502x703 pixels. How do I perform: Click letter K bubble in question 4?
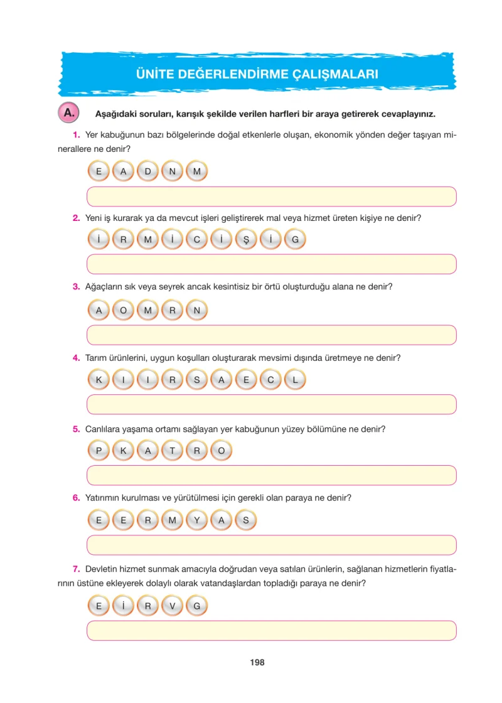click(99, 380)
